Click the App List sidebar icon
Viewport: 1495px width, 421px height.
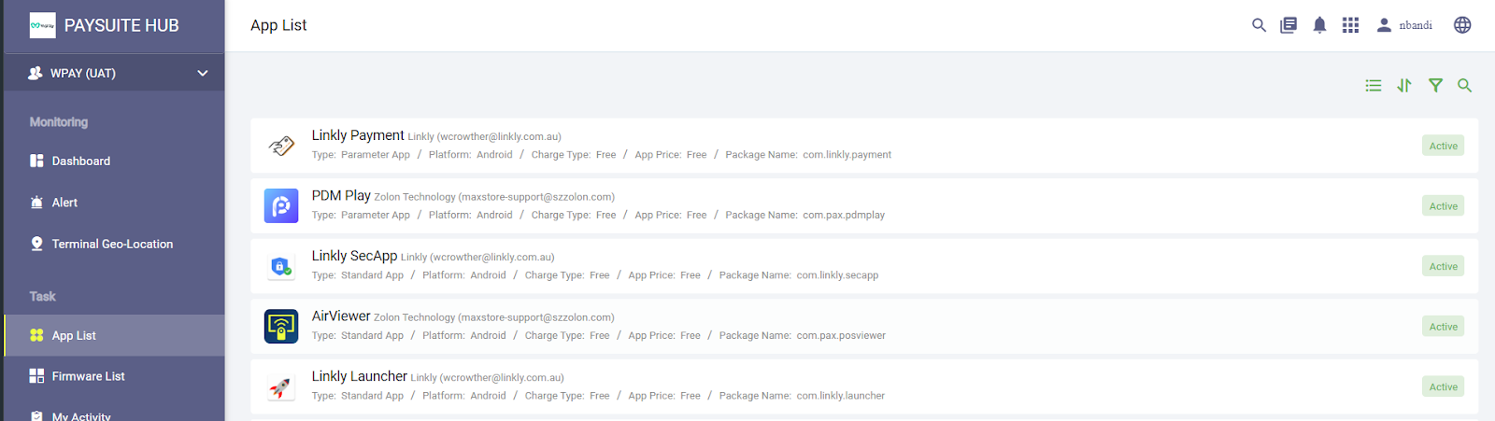point(36,335)
